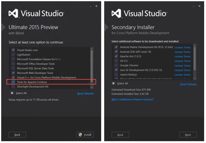Uncheck Apache Ant (1.9.3)

click(116, 56)
